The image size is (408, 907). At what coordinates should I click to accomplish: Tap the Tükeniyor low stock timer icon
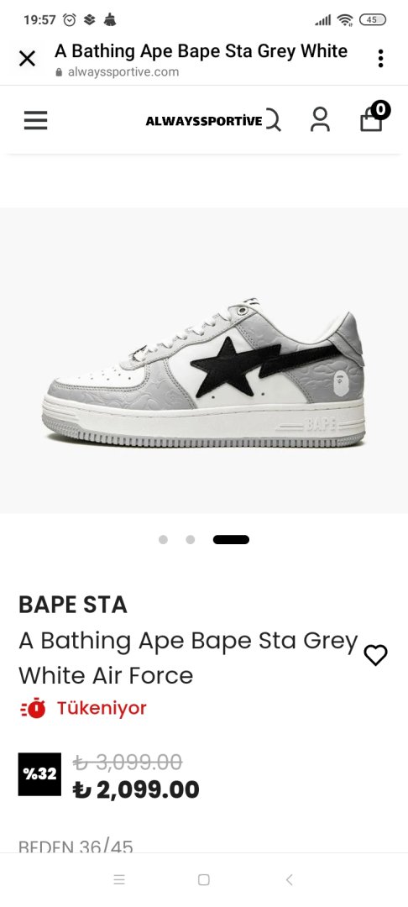click(x=33, y=708)
